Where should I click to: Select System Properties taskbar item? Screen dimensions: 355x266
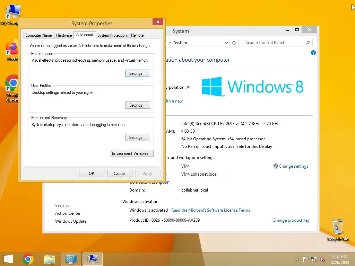point(93,259)
